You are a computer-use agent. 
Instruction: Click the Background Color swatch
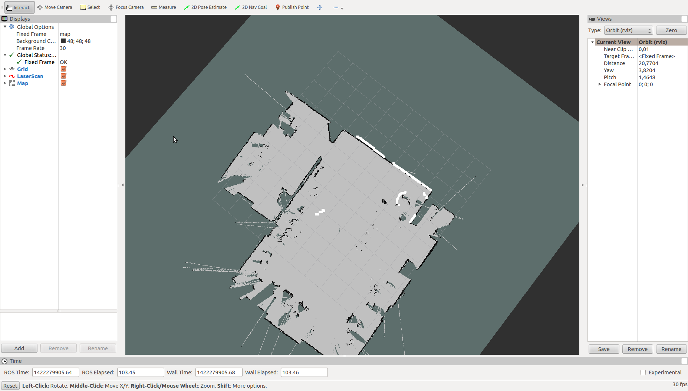(x=63, y=41)
